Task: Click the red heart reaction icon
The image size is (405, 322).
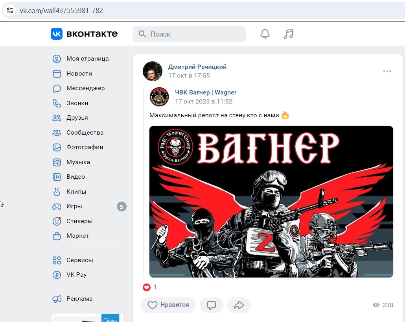Action: [x=146, y=287]
